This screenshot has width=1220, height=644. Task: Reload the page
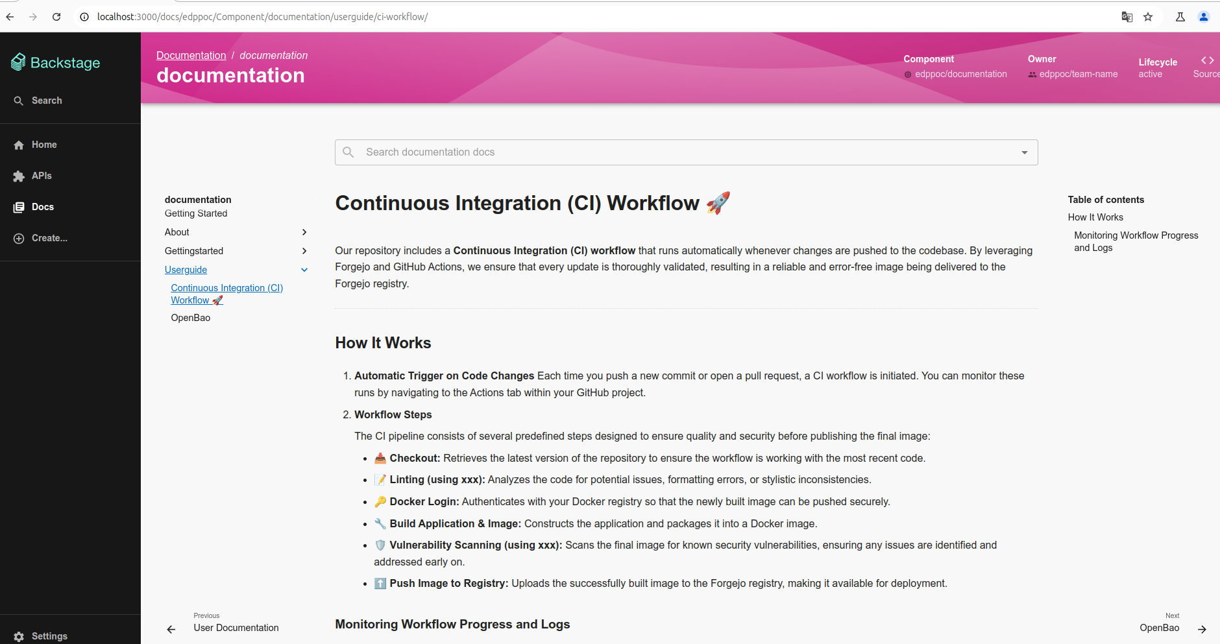click(x=56, y=17)
